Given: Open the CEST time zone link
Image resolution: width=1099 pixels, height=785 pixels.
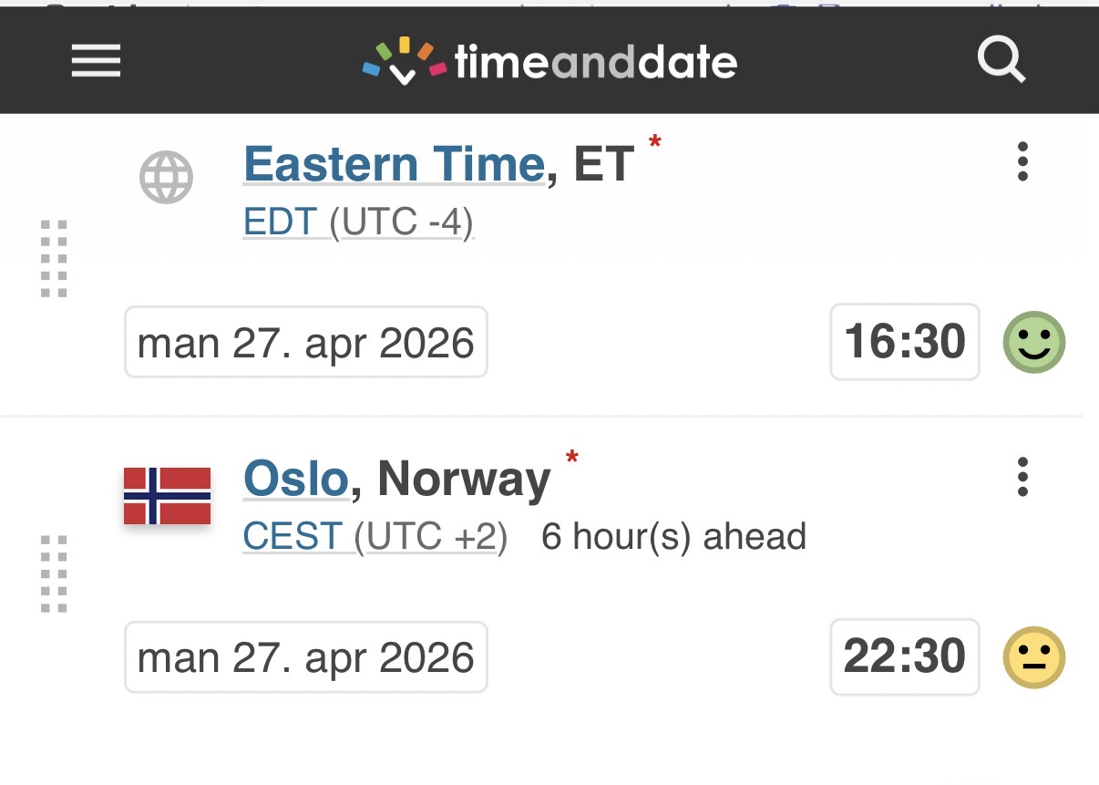Looking at the screenshot, I should click(x=293, y=537).
